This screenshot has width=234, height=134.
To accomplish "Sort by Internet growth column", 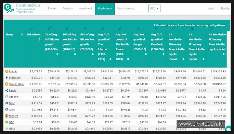I will pyautogui.click(x=110, y=59).
